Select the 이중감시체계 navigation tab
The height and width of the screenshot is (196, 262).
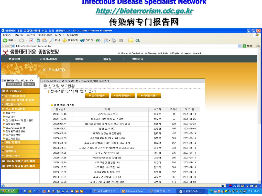(48, 59)
